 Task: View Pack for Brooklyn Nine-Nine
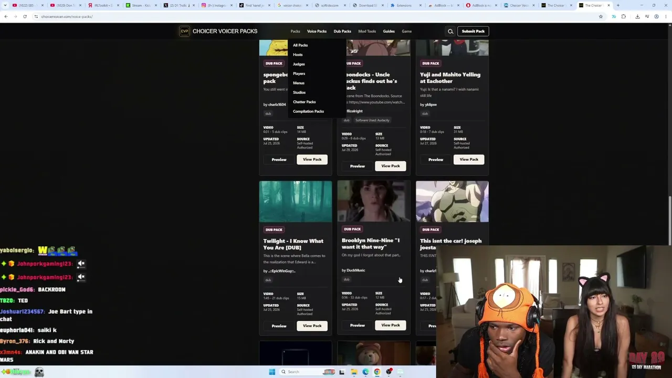[390, 325]
